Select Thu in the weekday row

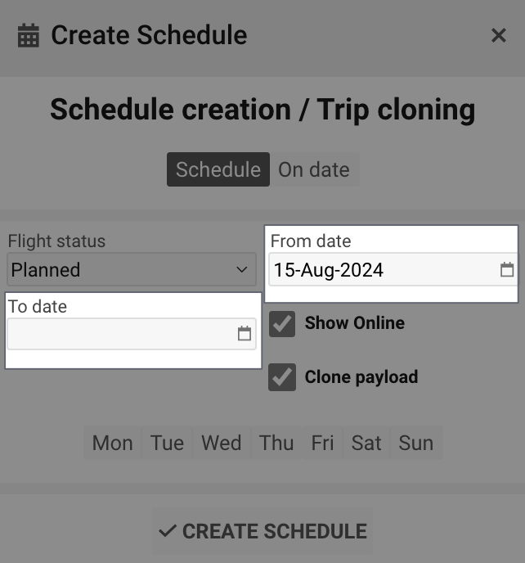[x=276, y=443]
